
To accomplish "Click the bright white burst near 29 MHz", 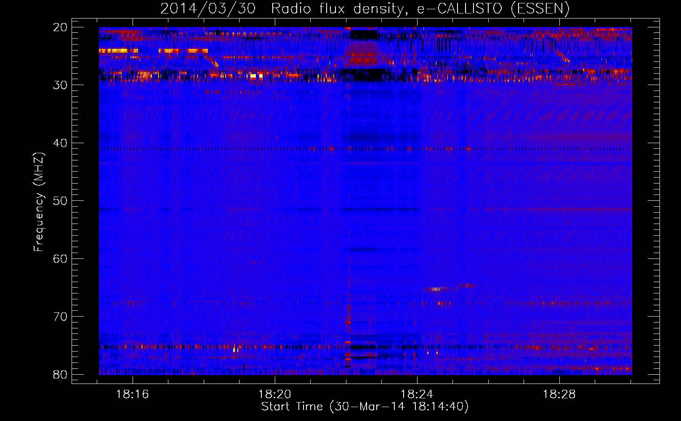I will (256, 77).
